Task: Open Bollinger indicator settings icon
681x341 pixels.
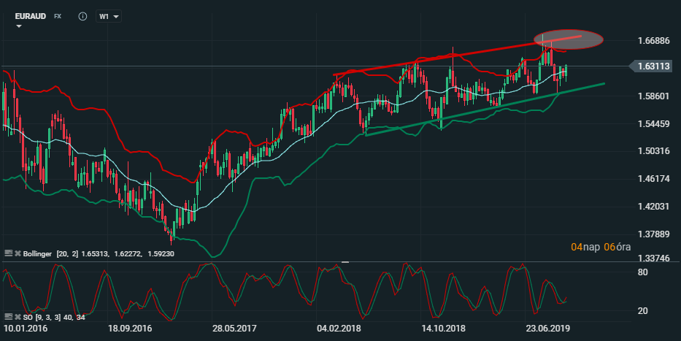Action: pos(8,253)
